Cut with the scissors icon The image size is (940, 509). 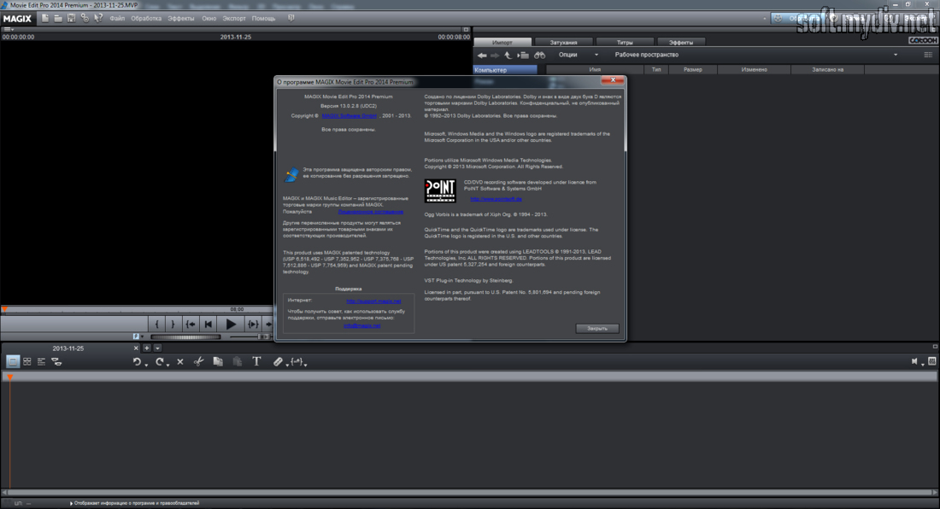pos(198,362)
